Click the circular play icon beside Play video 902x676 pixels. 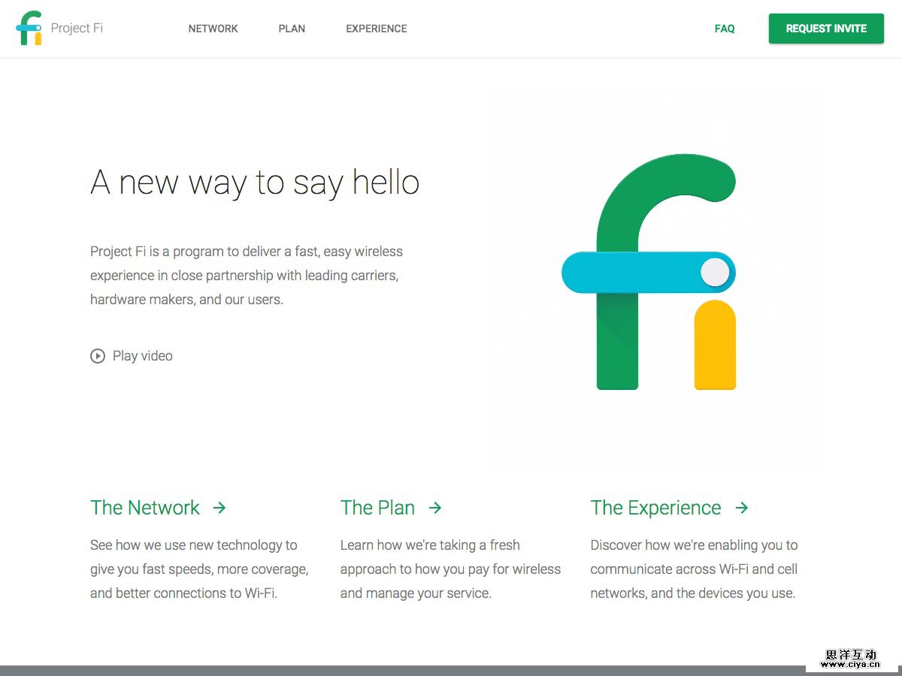(98, 356)
